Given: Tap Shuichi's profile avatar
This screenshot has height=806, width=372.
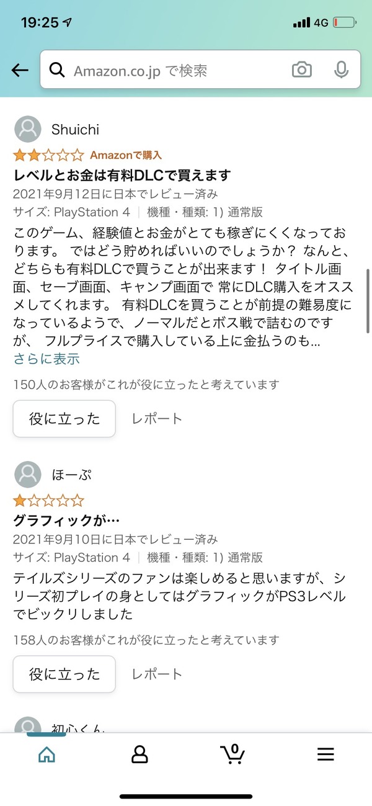Looking at the screenshot, I should [x=27, y=130].
